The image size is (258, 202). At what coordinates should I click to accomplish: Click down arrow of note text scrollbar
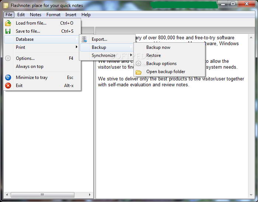pyautogui.click(x=251, y=195)
